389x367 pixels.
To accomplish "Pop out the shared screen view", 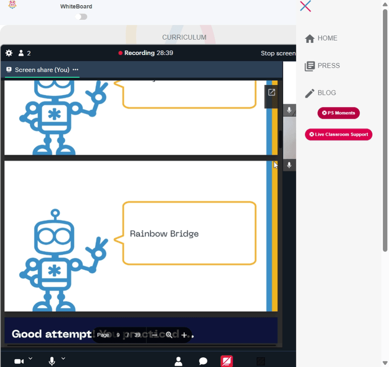I will pyautogui.click(x=271, y=92).
